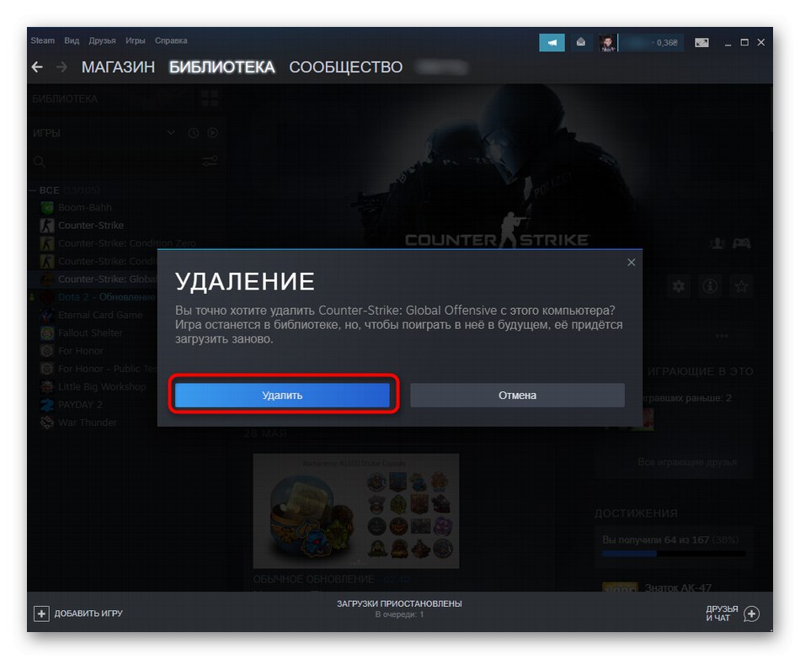Select PAYDAY 2 in the game list
This screenshot has height=659, width=800.
(x=80, y=405)
